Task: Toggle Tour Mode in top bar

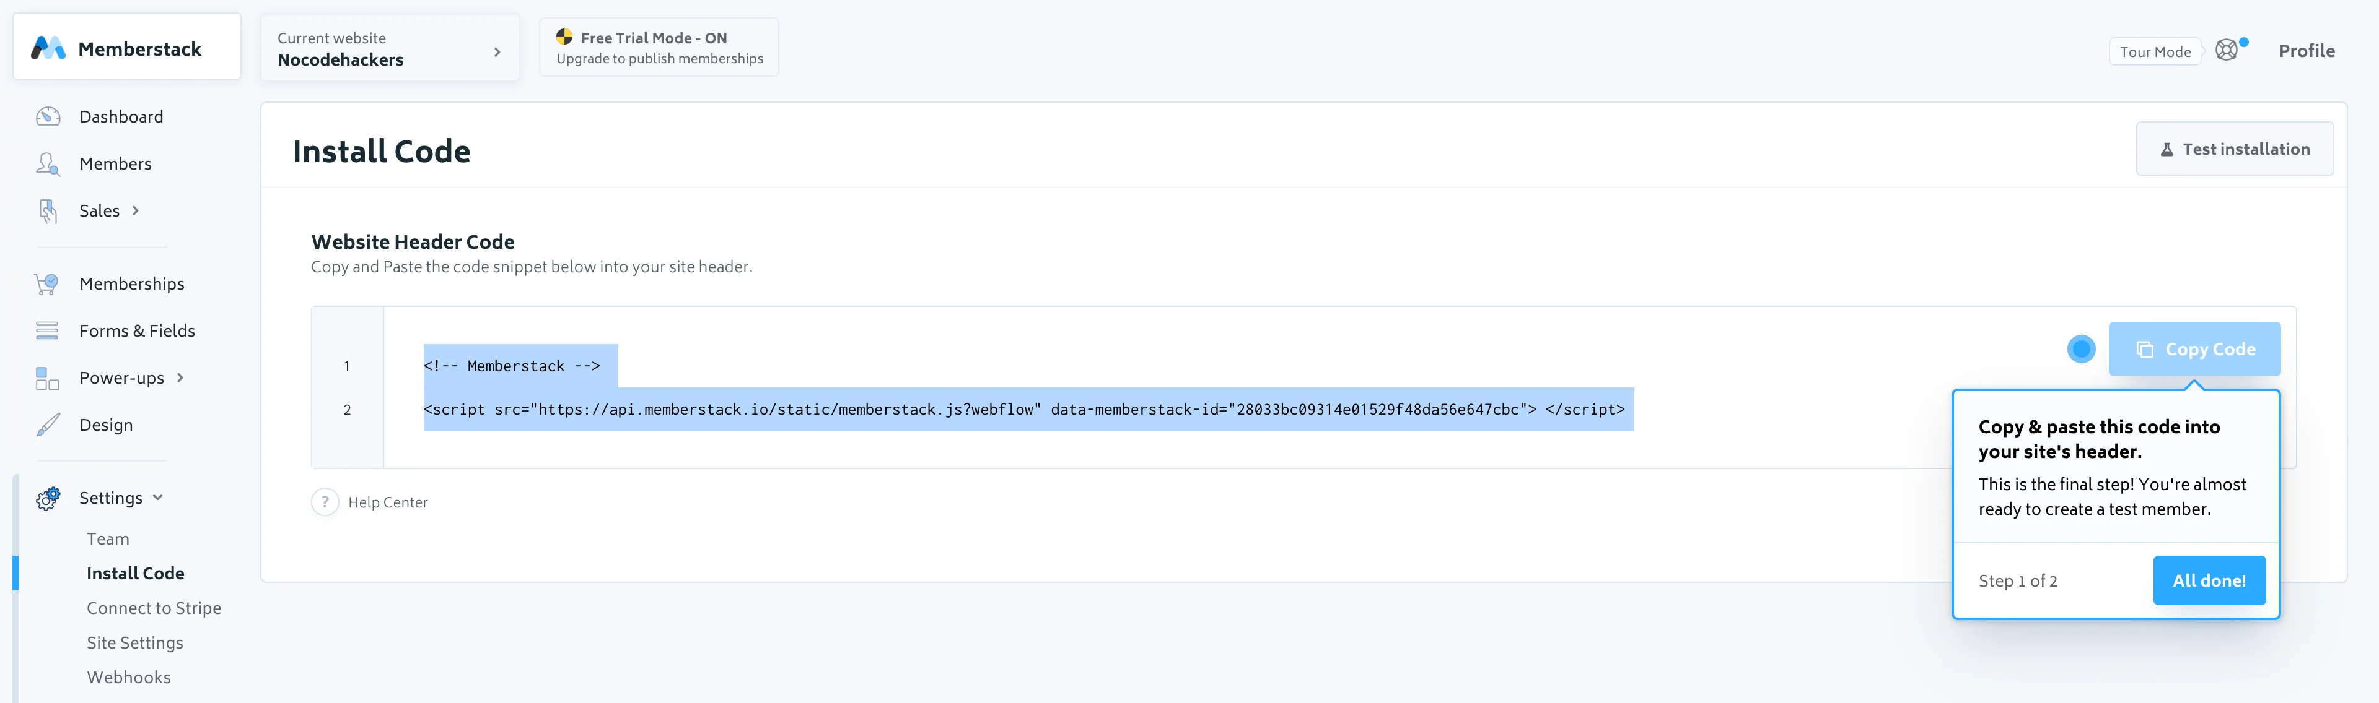Action: pos(2155,51)
